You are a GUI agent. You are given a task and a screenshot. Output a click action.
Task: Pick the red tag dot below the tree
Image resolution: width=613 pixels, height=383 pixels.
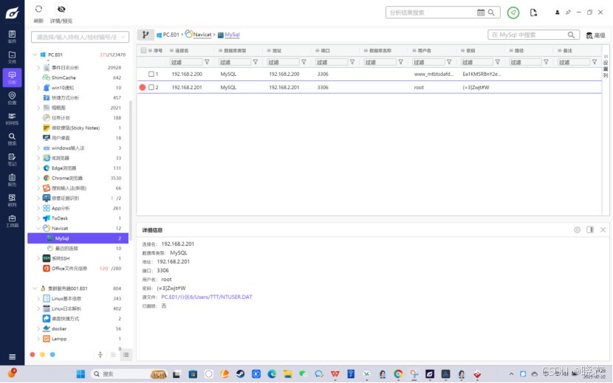point(32,355)
